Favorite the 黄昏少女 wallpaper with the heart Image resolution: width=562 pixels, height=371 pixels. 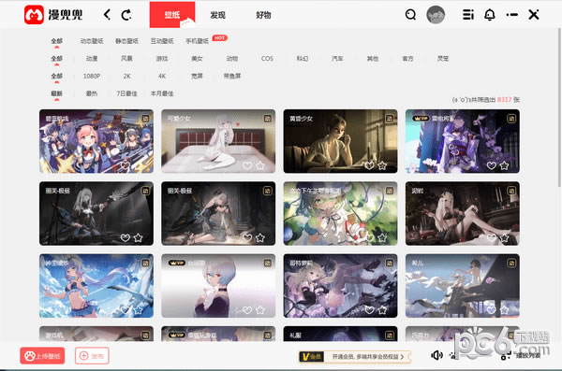369,165
